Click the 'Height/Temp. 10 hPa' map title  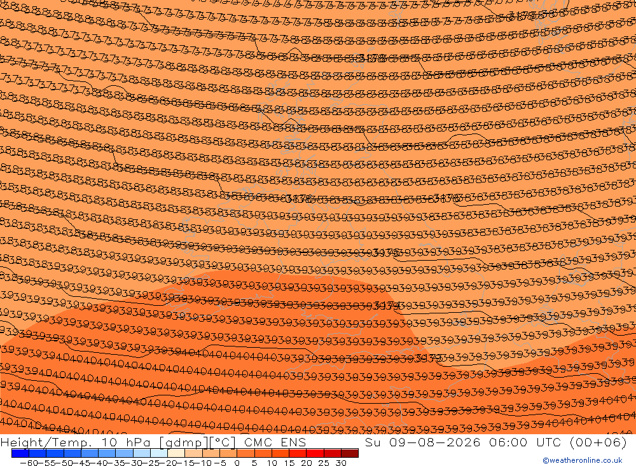coord(76,442)
